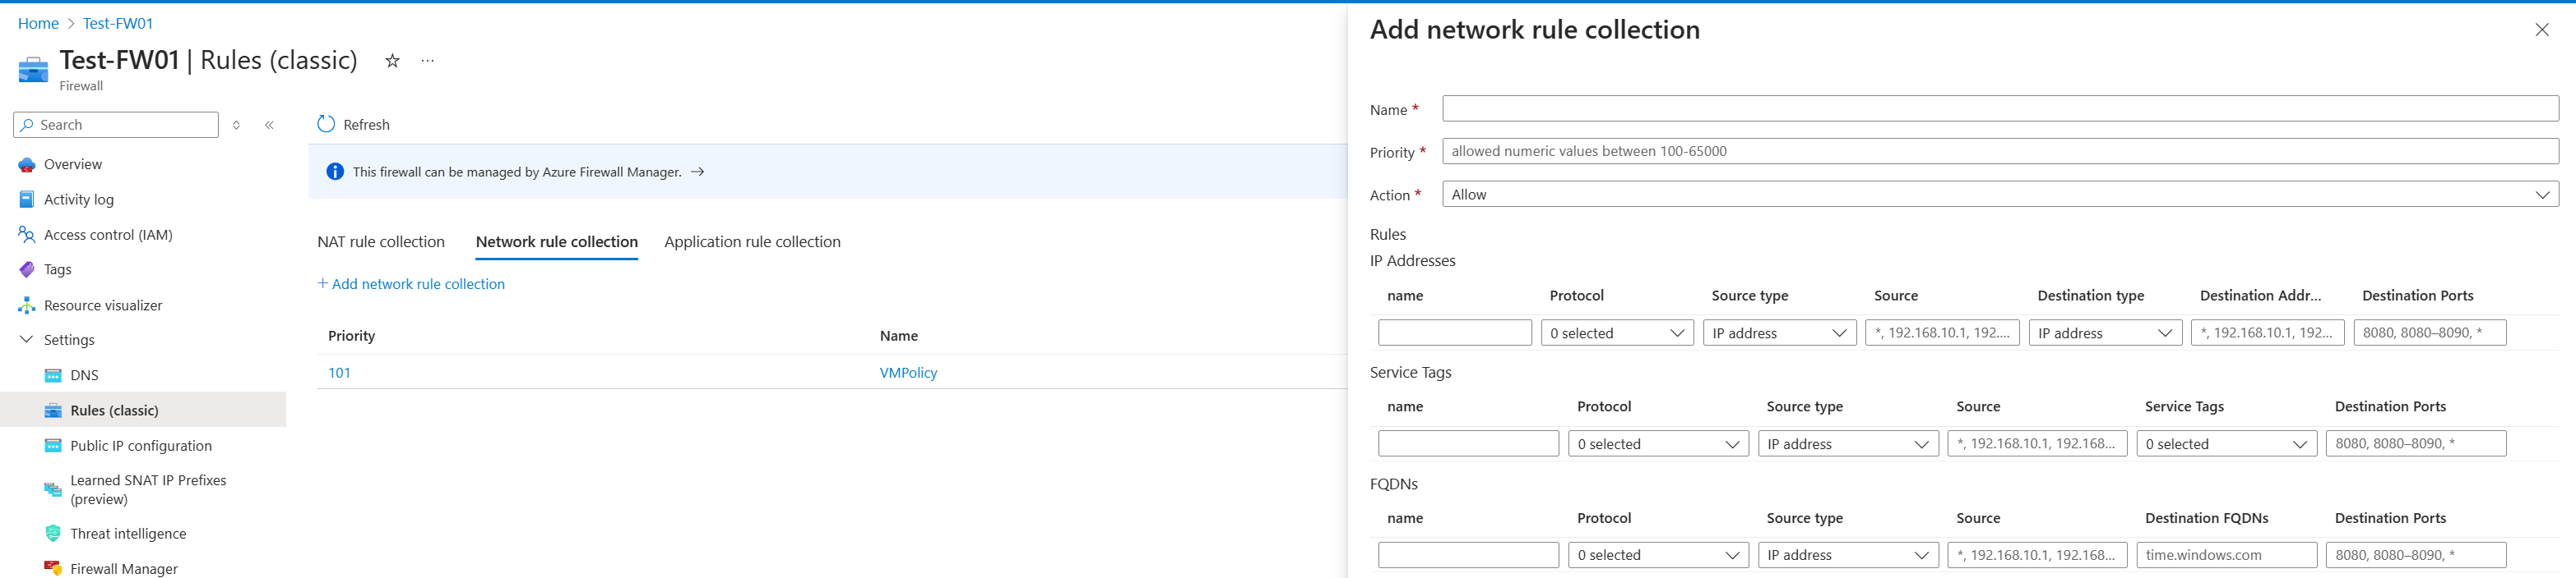The image size is (2576, 578).
Task: Switch to Application rule collection tab
Action: pos(752,241)
